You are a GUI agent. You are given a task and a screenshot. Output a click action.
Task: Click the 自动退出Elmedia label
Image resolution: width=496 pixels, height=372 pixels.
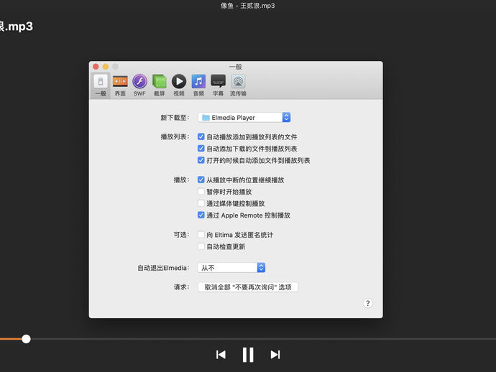point(163,268)
